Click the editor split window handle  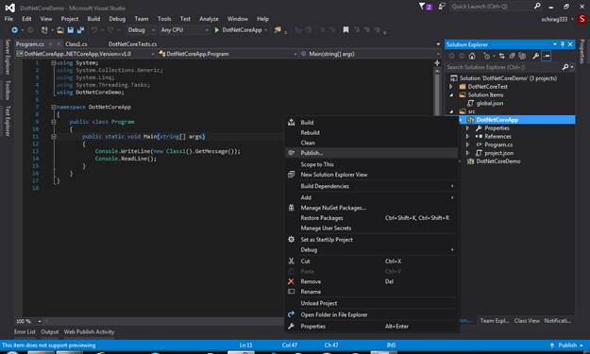tap(437, 63)
